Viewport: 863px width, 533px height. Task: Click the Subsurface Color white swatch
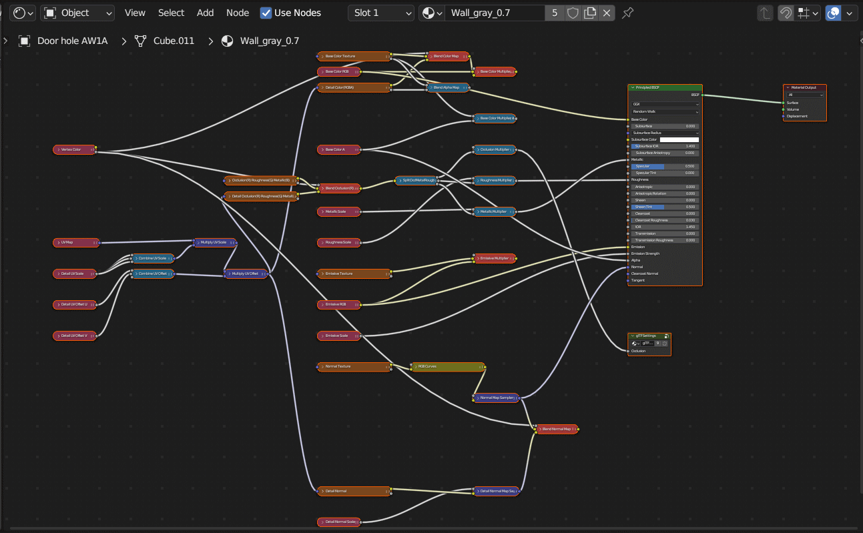[679, 139]
